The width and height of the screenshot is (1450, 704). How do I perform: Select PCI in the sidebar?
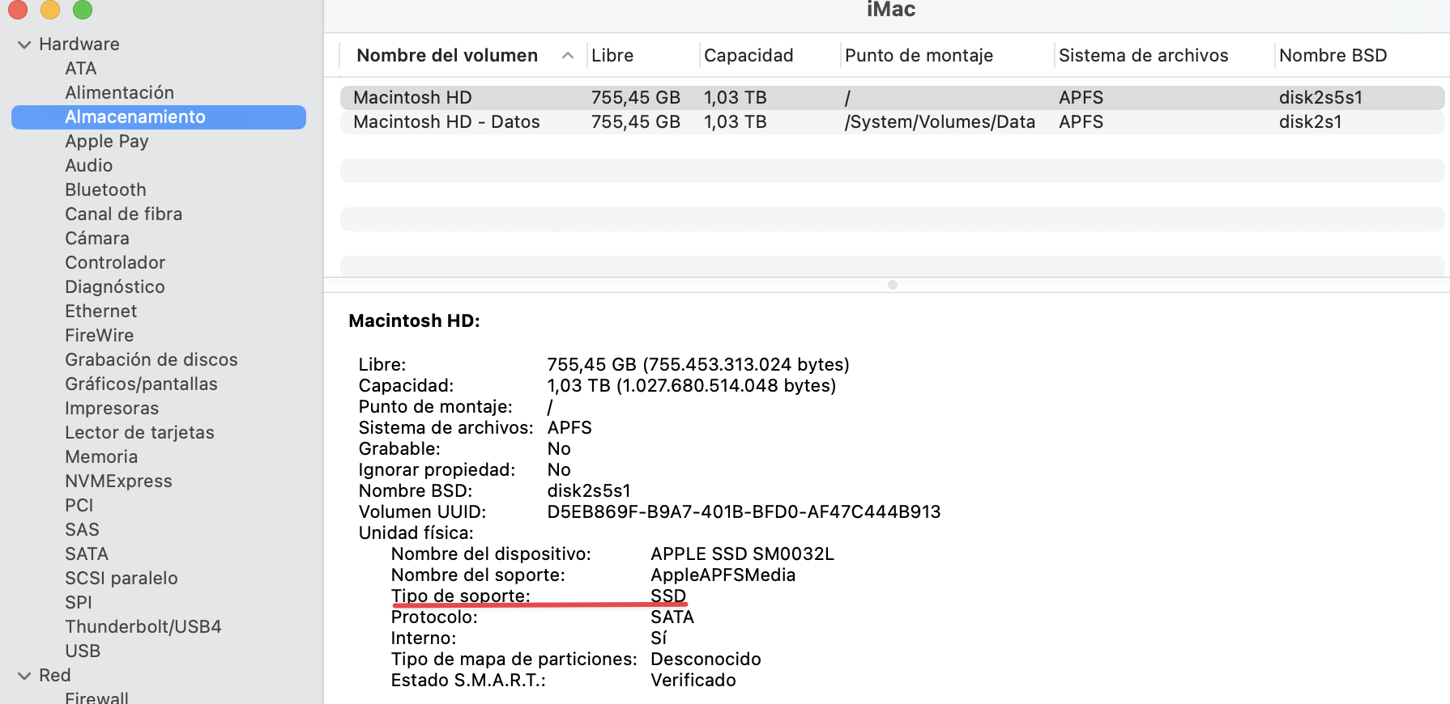coord(79,506)
